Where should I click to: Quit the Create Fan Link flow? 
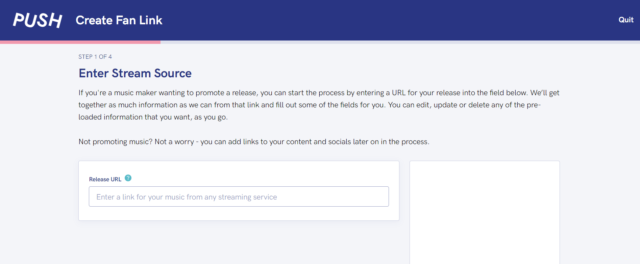coord(626,20)
